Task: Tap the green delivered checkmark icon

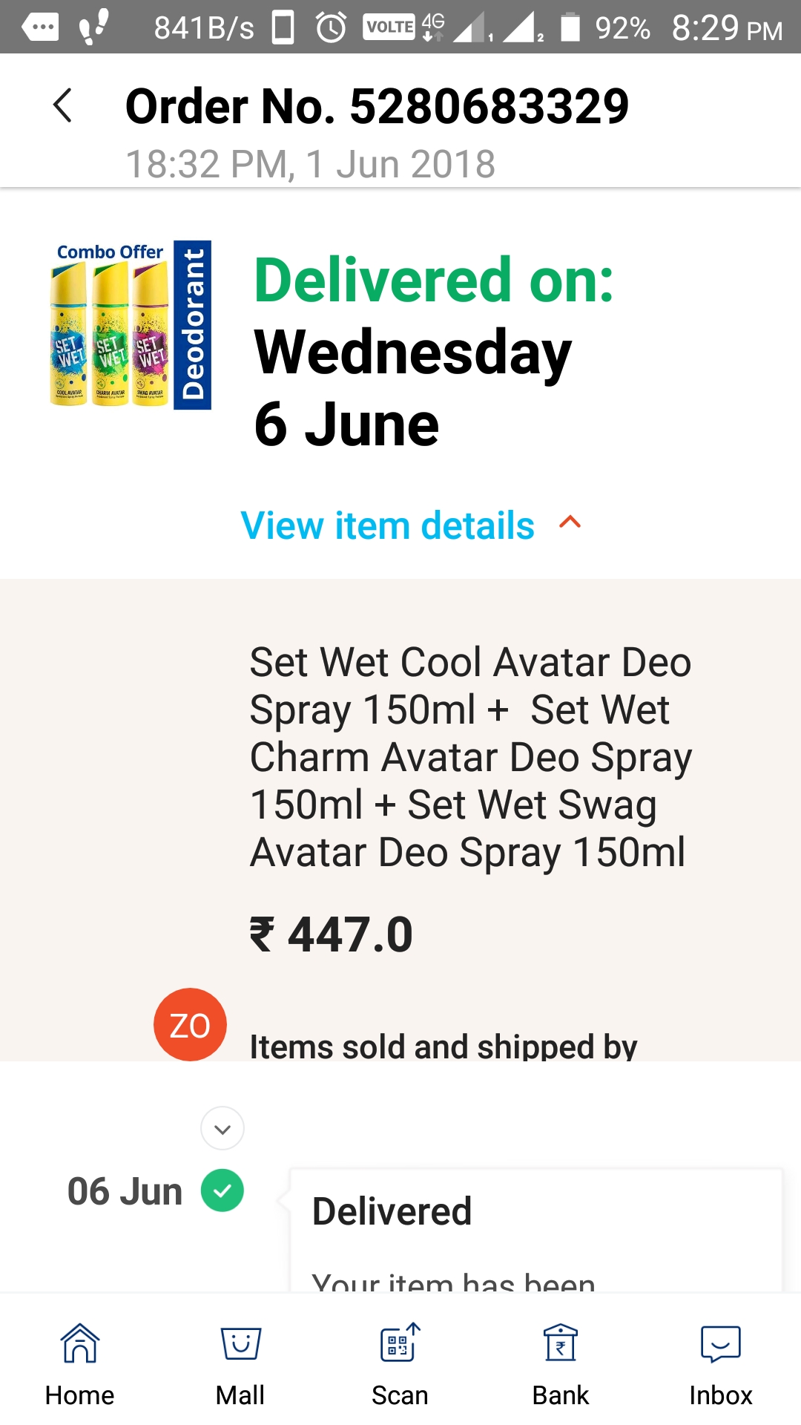Action: coord(222,1190)
